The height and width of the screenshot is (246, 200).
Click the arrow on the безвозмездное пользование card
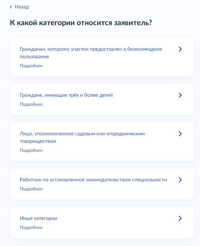coord(180,49)
